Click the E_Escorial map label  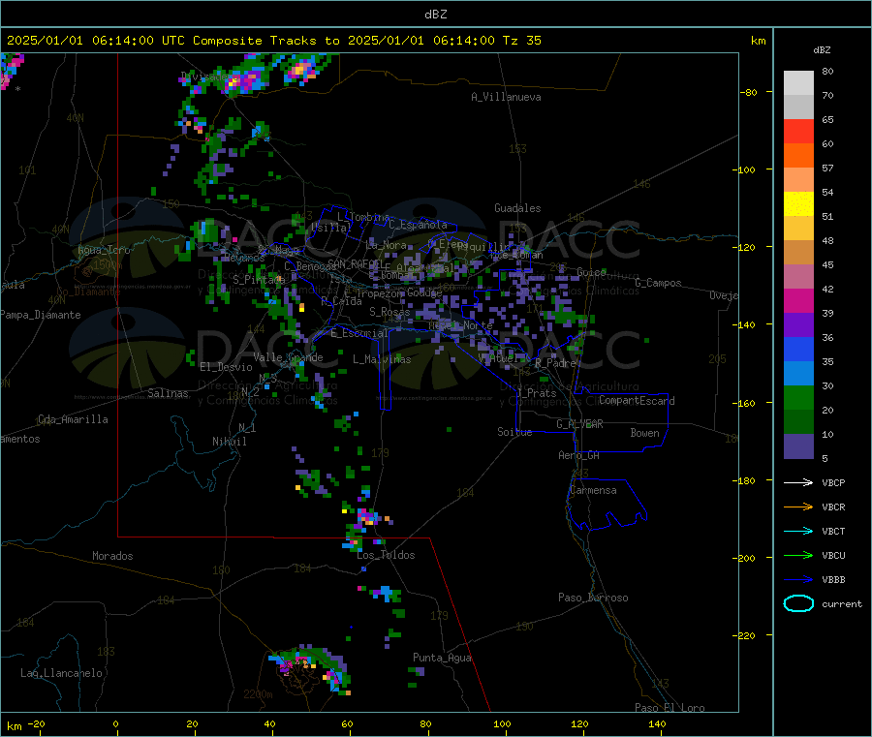point(359,333)
